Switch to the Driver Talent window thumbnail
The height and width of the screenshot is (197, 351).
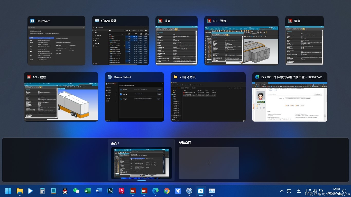(134, 97)
